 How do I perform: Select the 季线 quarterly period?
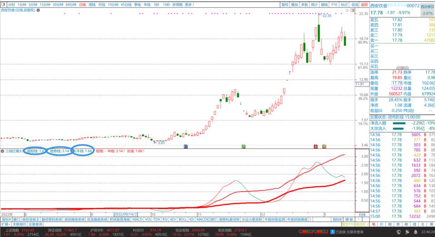point(137,5)
